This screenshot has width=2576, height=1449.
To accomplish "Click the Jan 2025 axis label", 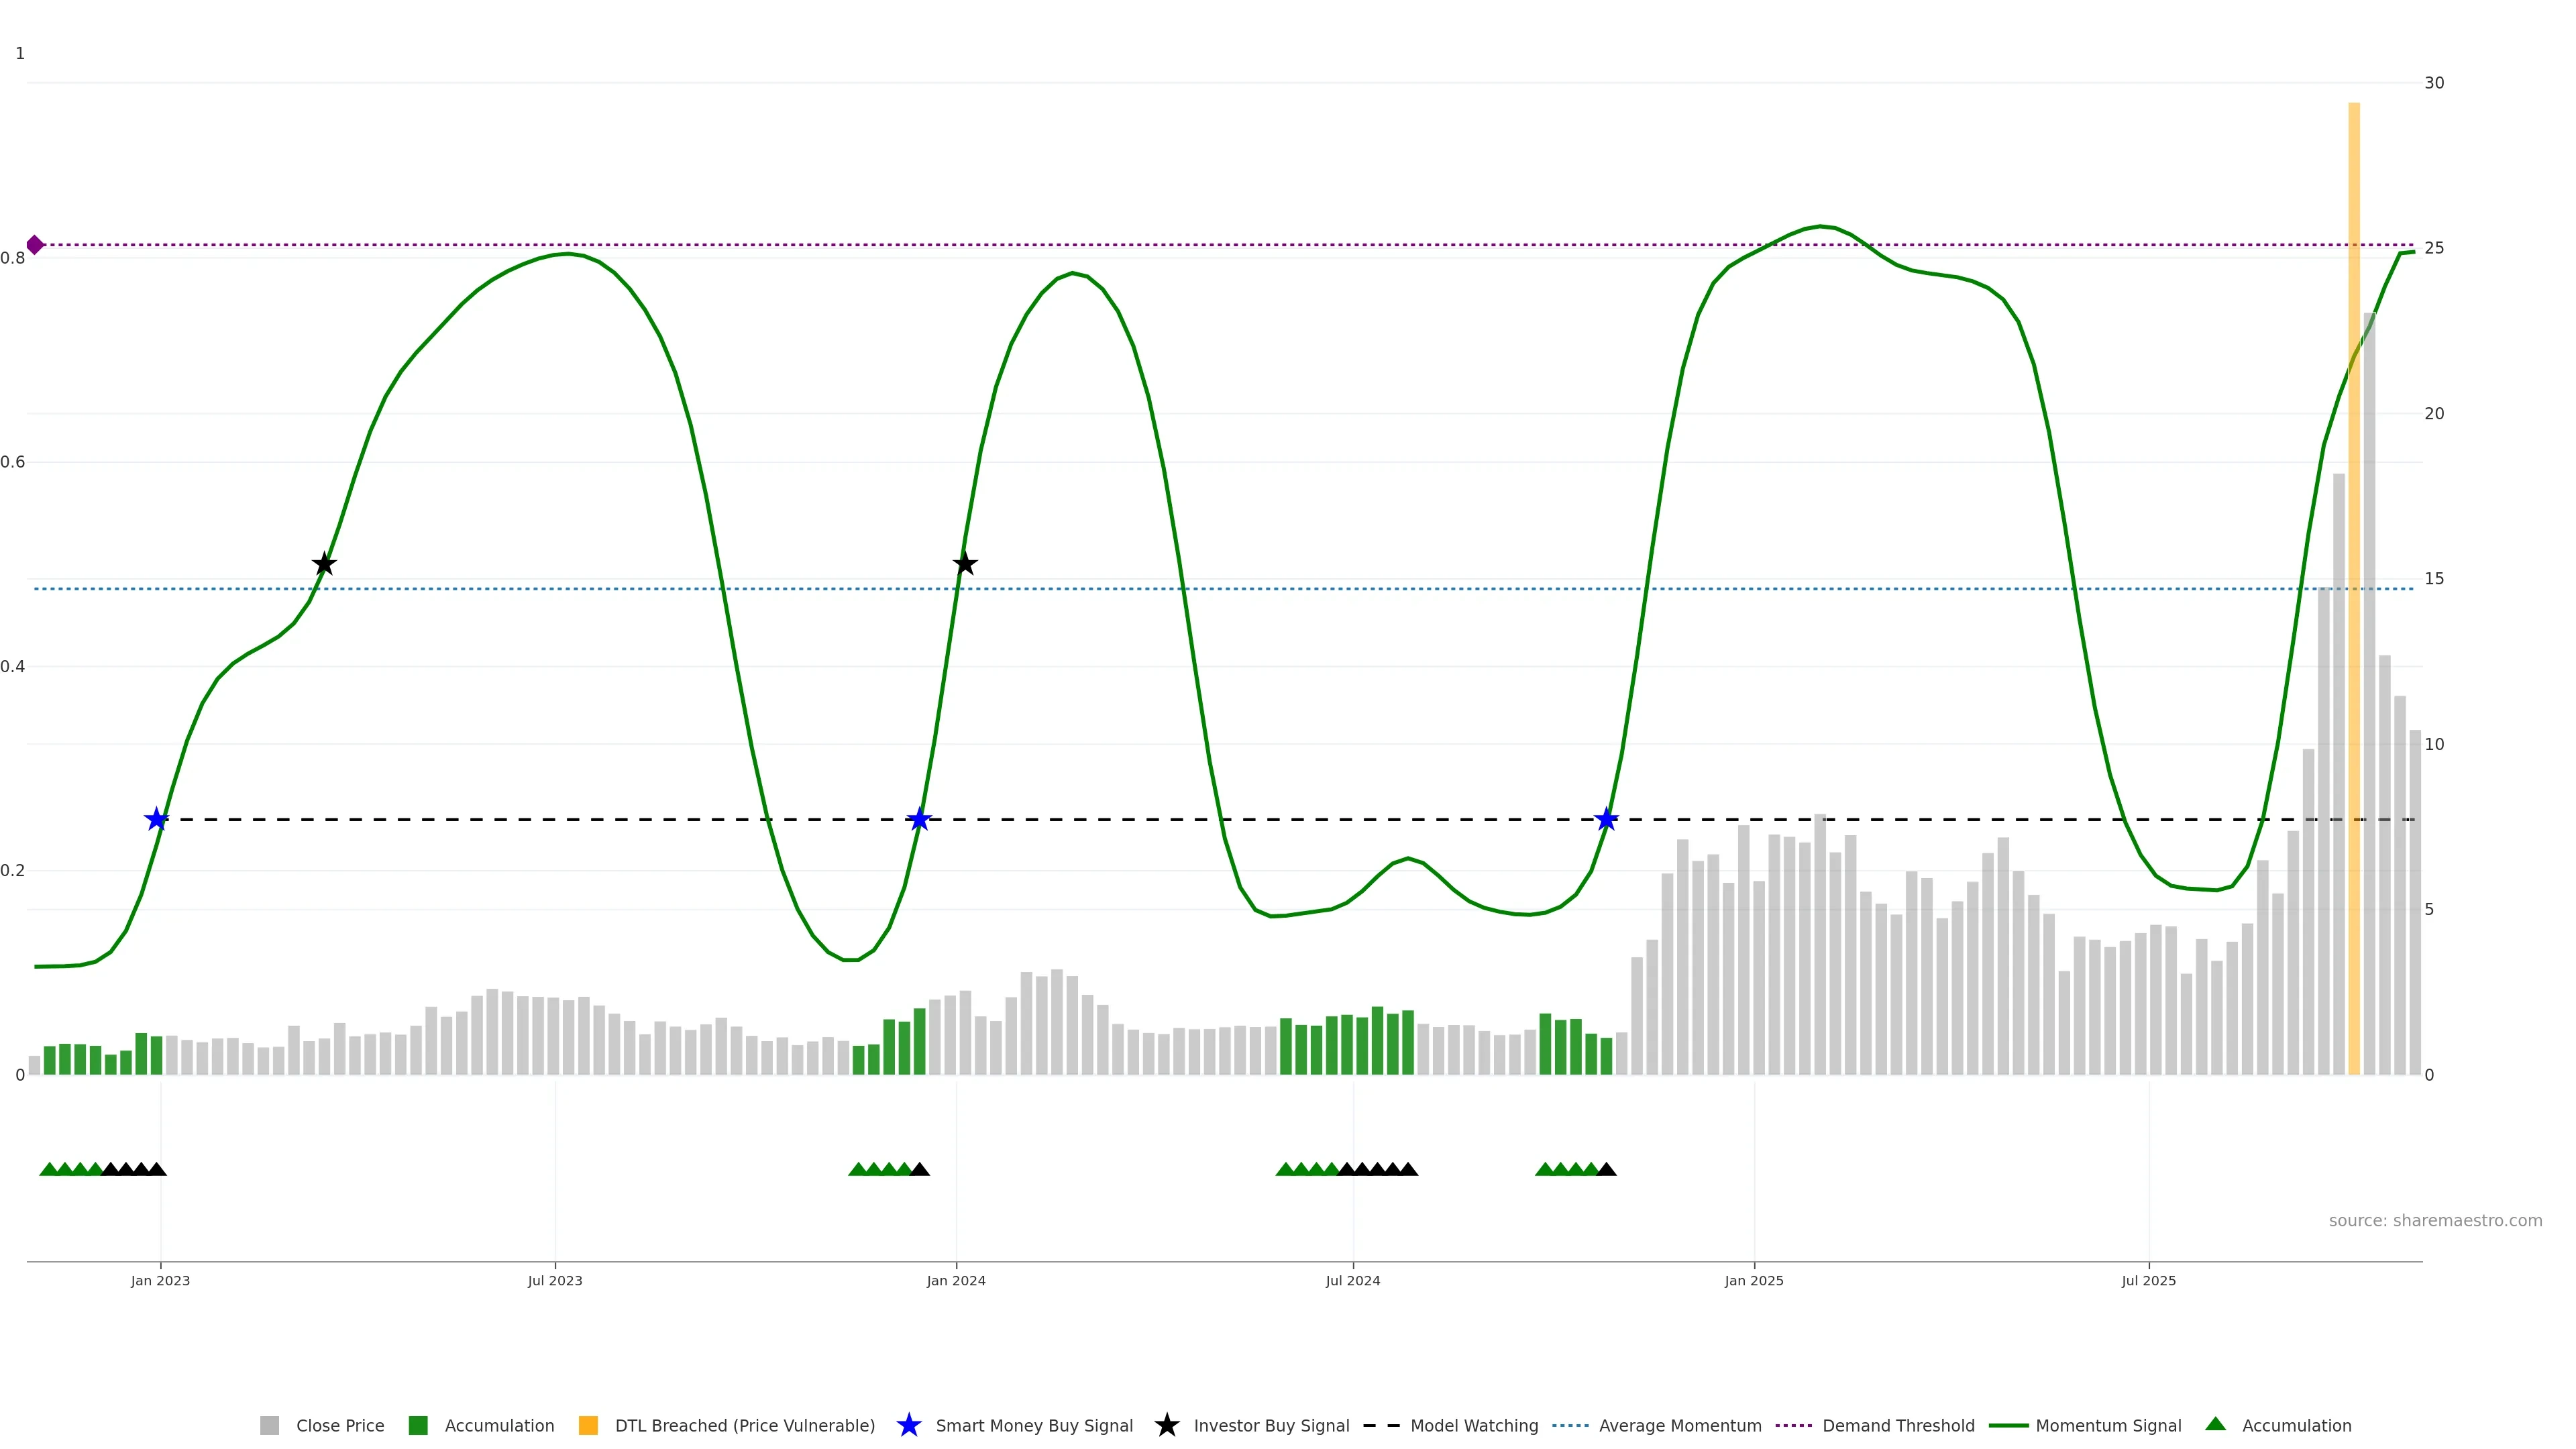I will (1753, 1281).
